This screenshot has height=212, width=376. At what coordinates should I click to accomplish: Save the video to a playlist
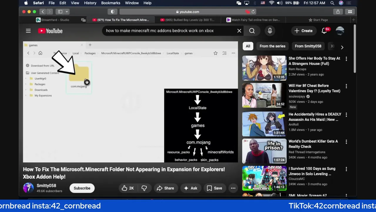[214, 188]
